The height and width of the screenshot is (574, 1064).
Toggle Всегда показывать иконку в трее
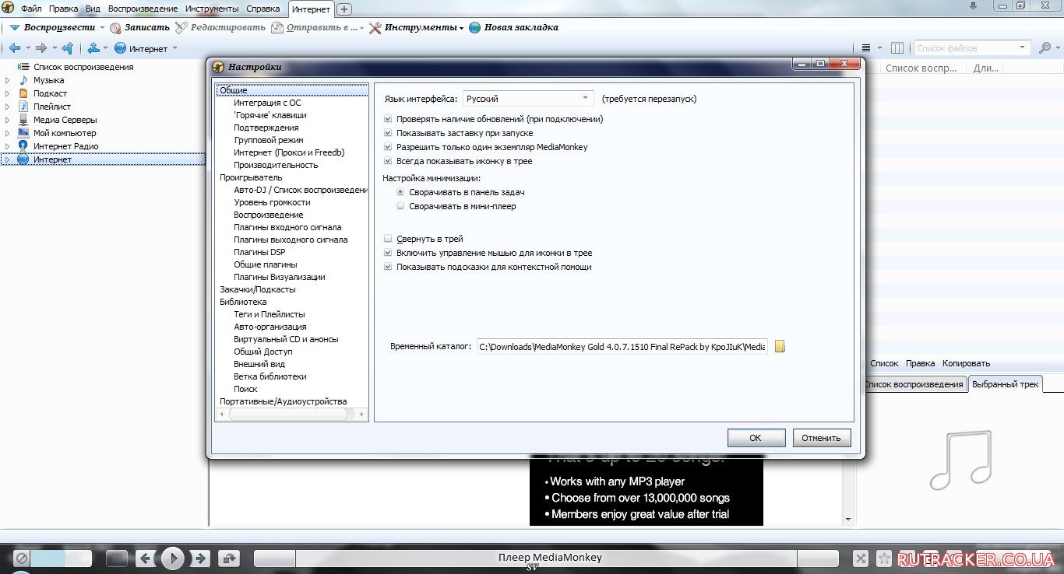click(388, 161)
